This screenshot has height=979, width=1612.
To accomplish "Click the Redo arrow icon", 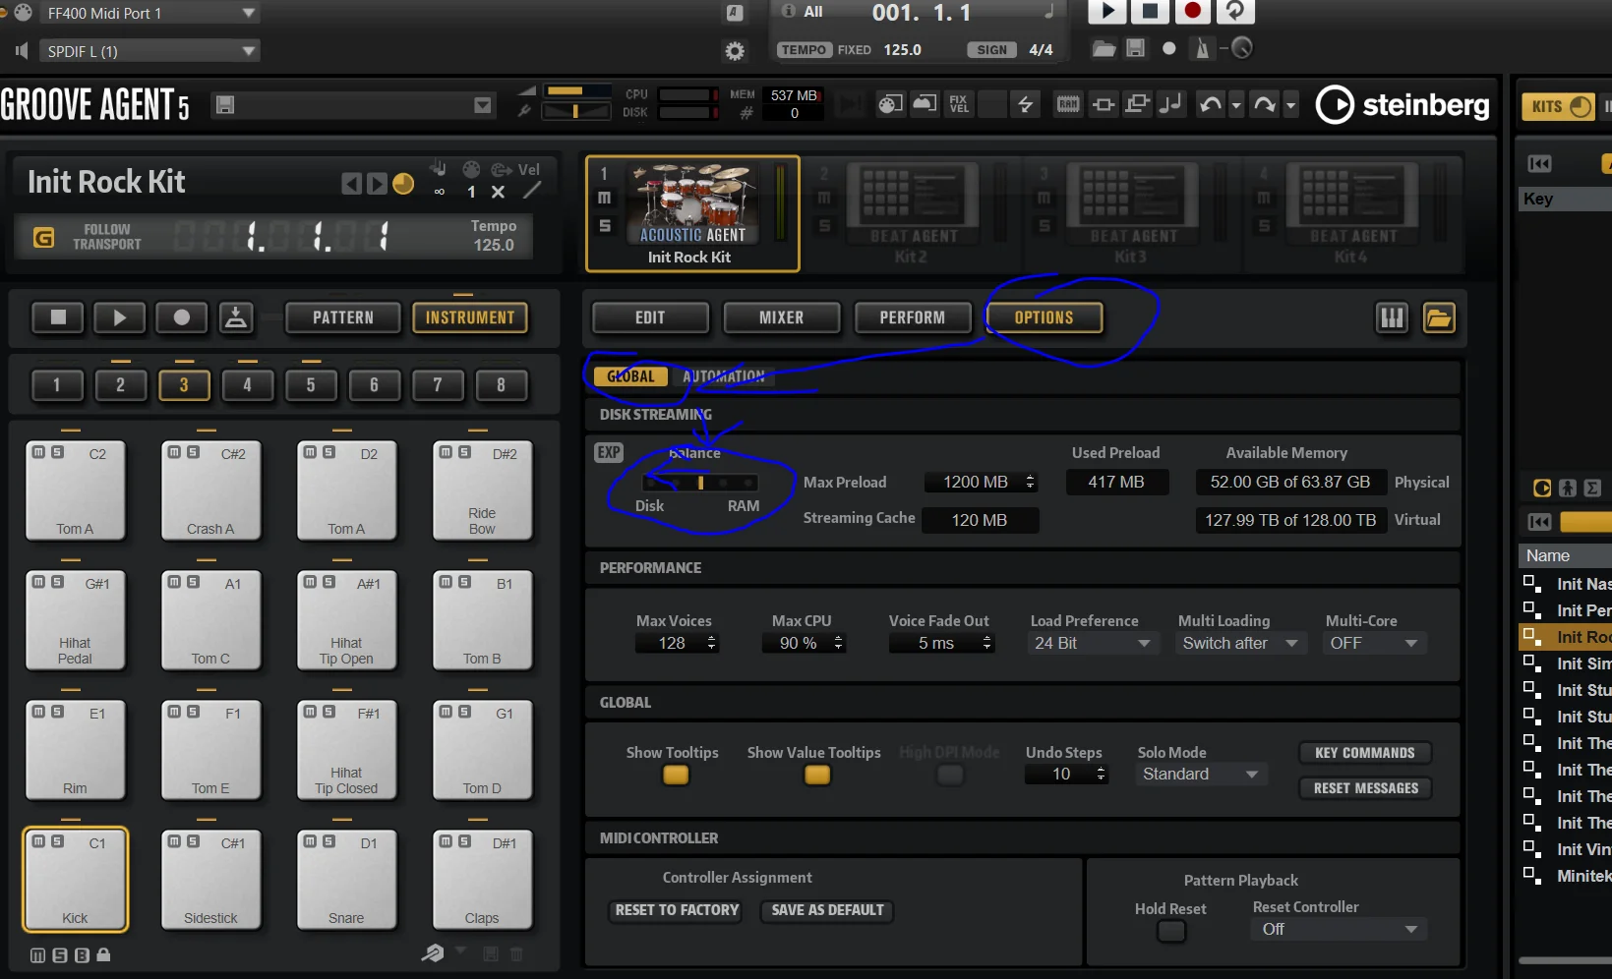I will (x=1265, y=104).
